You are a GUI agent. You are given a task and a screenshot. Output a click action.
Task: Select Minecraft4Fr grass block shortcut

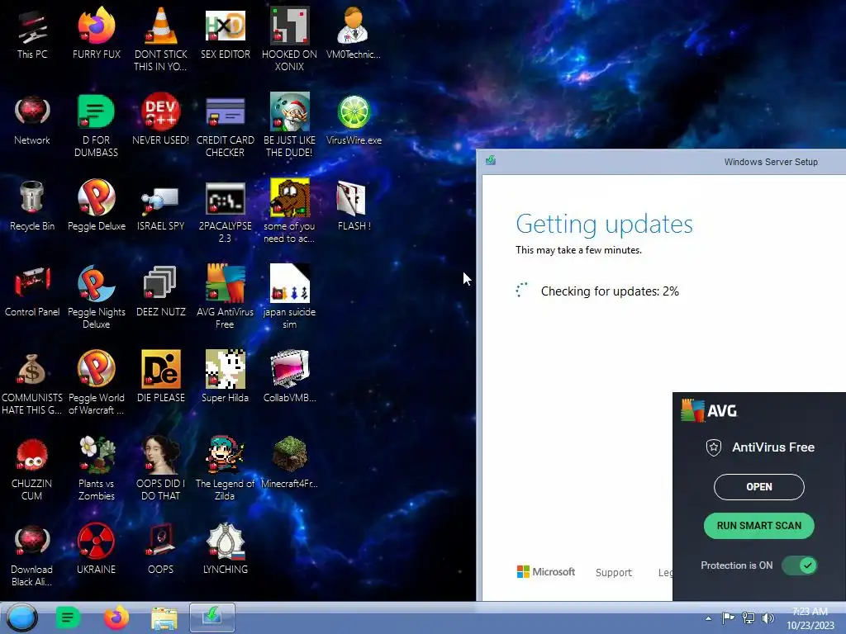pyautogui.click(x=290, y=462)
